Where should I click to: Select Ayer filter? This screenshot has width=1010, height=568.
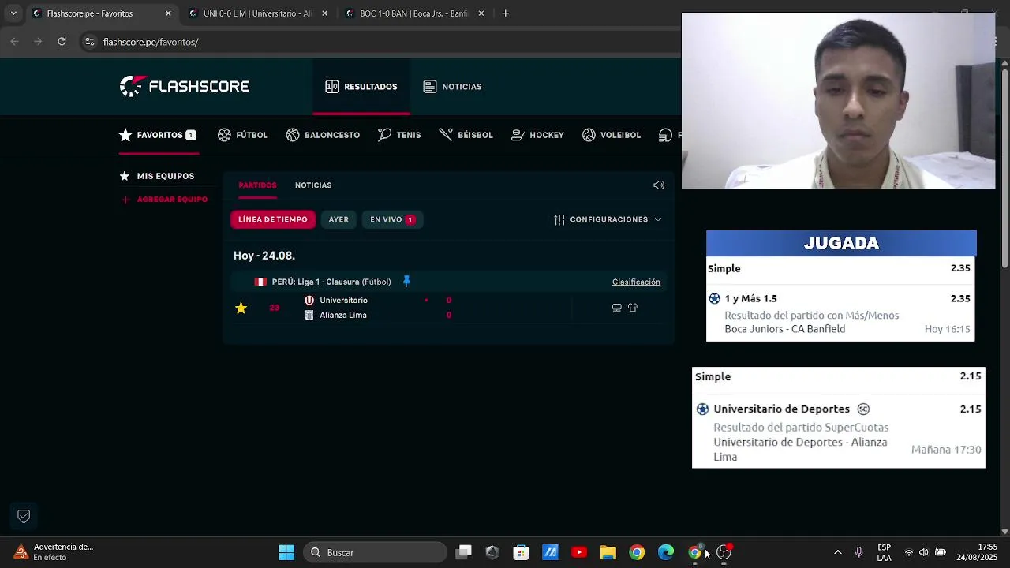coord(339,219)
